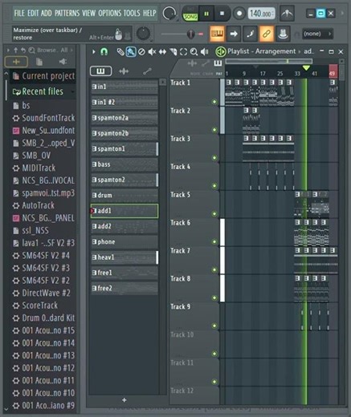Select the spamton1 pattern in picker
351x417 pixels.
(x=124, y=148)
